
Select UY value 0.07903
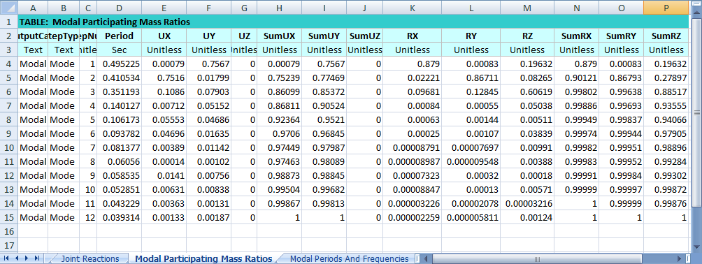click(x=209, y=91)
